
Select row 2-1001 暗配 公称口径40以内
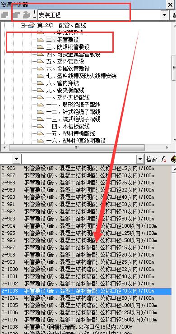(x=86, y=276)
